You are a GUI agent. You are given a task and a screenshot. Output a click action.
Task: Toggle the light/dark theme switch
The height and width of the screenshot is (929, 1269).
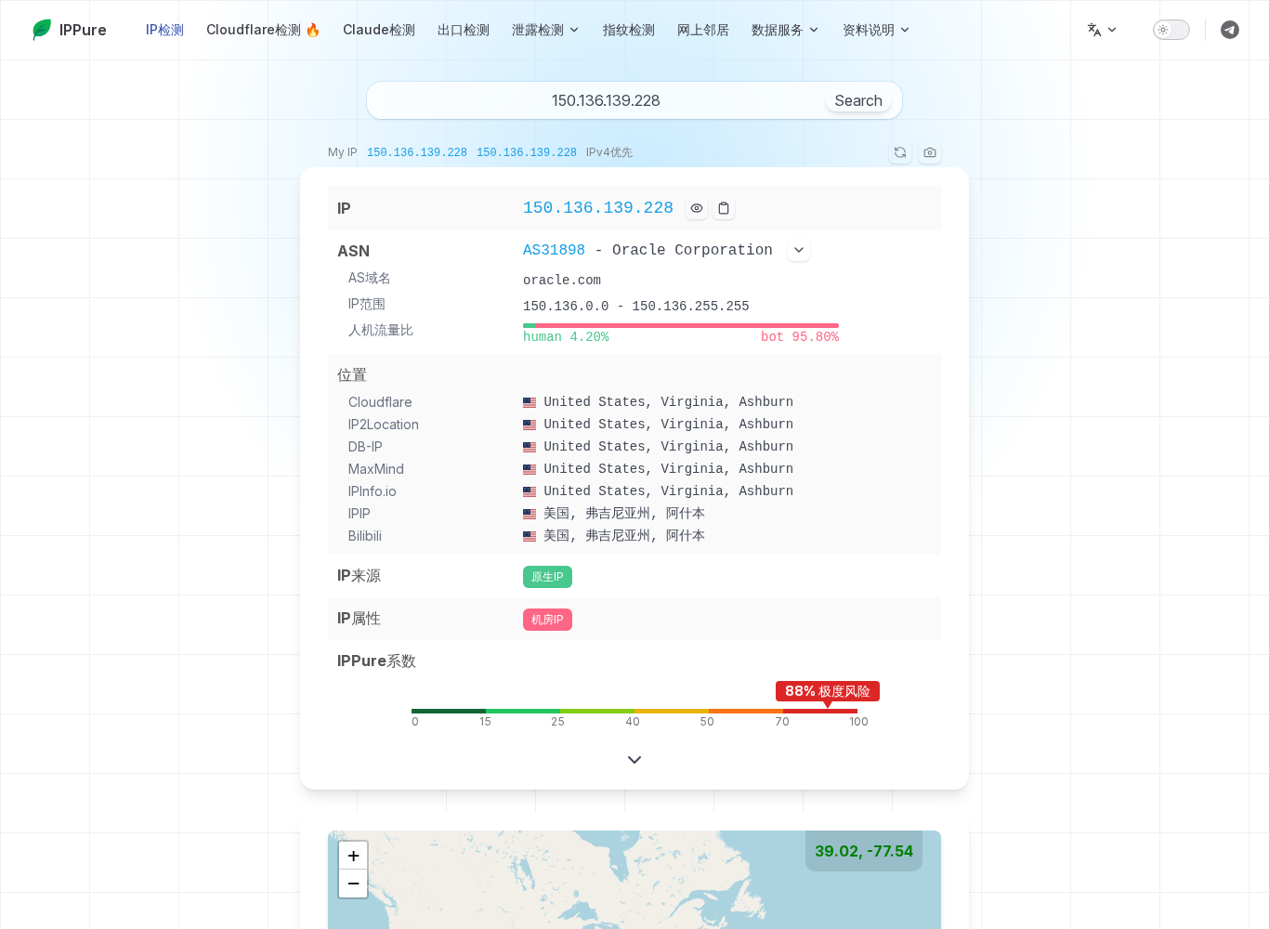click(x=1171, y=30)
